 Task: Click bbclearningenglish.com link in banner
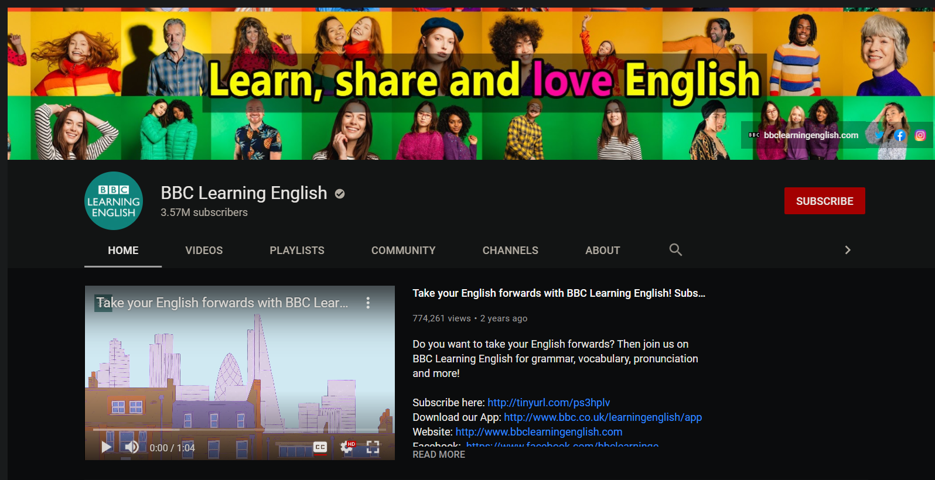(x=811, y=135)
